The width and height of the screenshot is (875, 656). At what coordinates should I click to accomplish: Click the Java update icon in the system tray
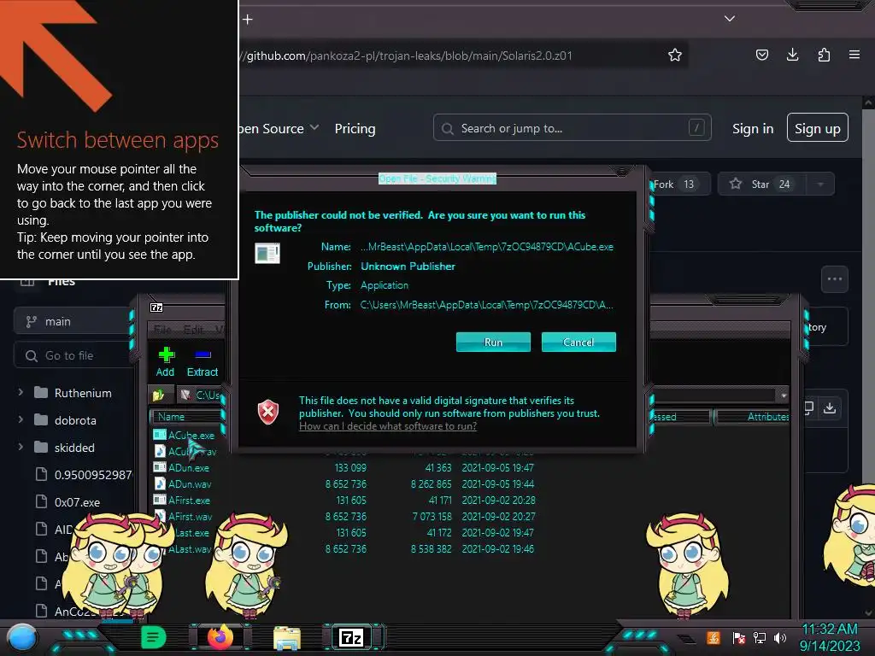point(714,637)
